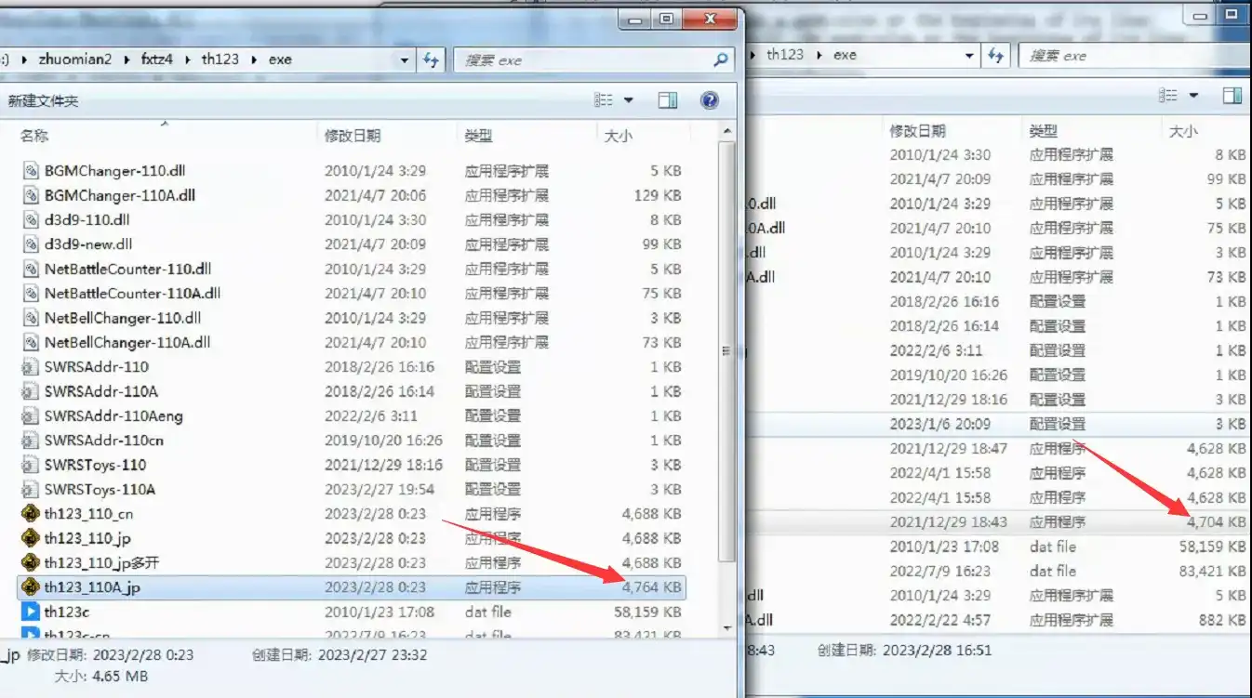
Task: Click the search magnifier in front window
Action: pyautogui.click(x=721, y=59)
